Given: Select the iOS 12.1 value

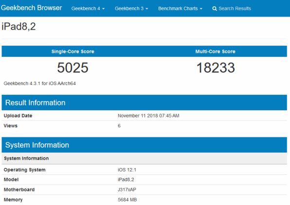Looking at the screenshot, I should pos(127,170).
